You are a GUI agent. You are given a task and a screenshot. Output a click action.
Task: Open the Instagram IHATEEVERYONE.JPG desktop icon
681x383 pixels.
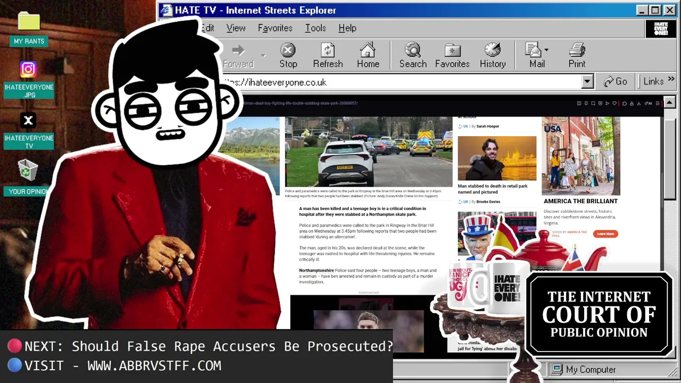(x=29, y=80)
